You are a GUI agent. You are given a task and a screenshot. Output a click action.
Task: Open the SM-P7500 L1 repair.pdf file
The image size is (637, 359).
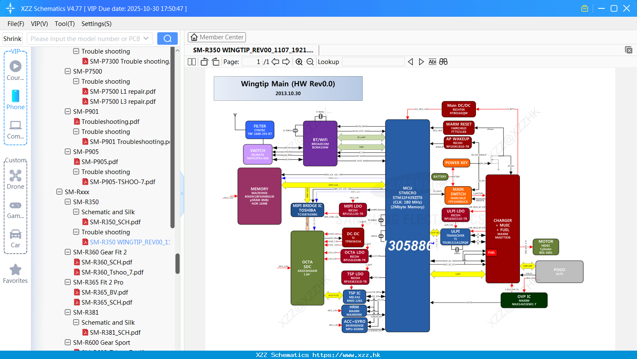click(x=123, y=92)
